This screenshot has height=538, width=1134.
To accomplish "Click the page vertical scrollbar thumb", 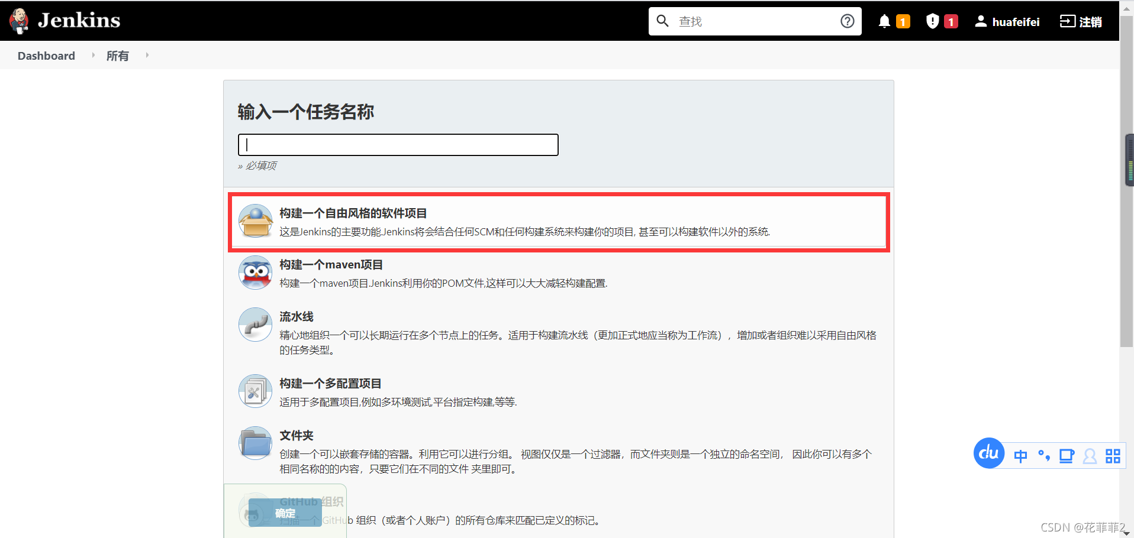I will point(1126,182).
